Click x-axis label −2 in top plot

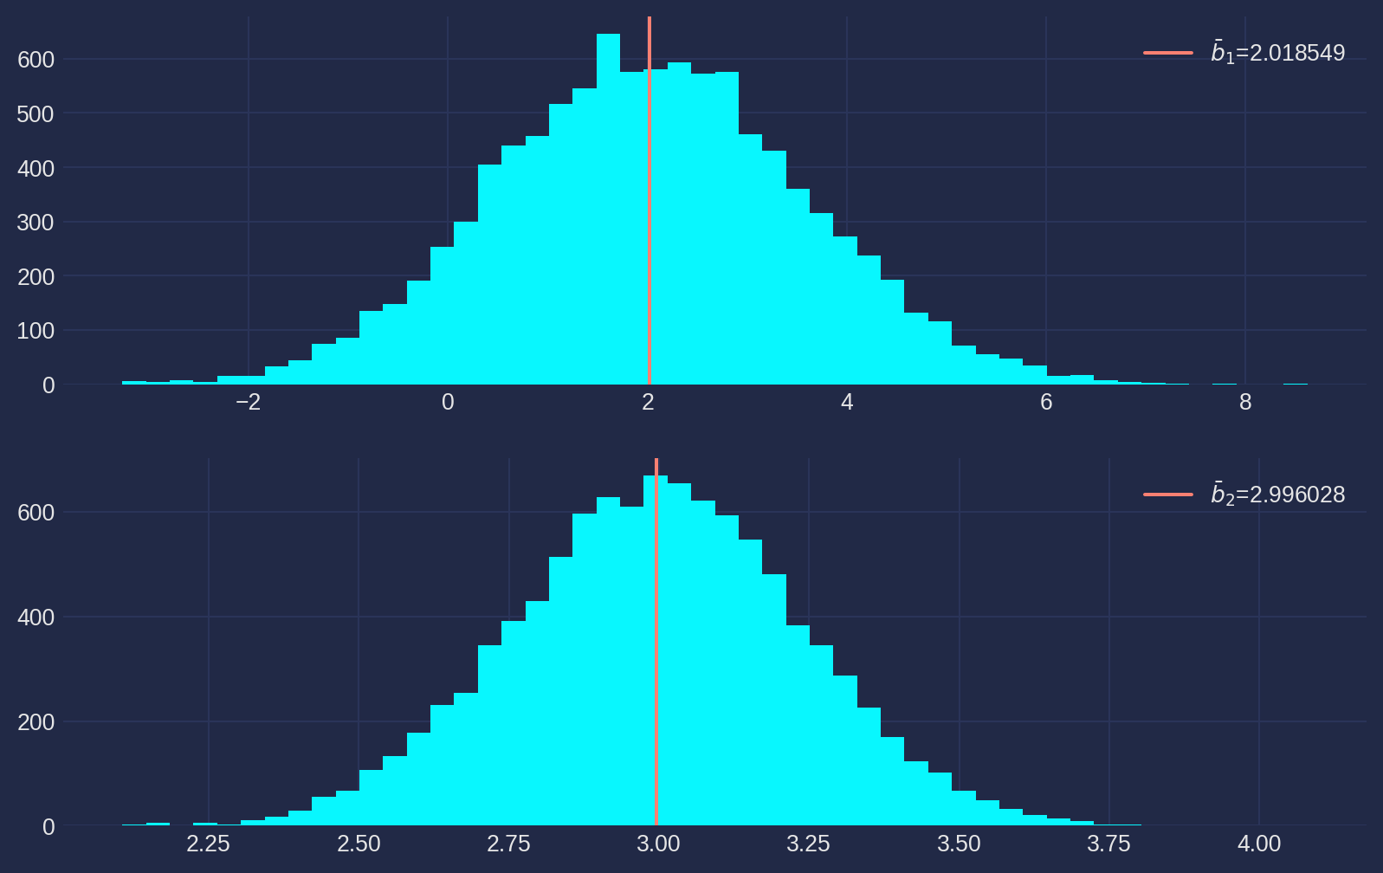coord(249,403)
